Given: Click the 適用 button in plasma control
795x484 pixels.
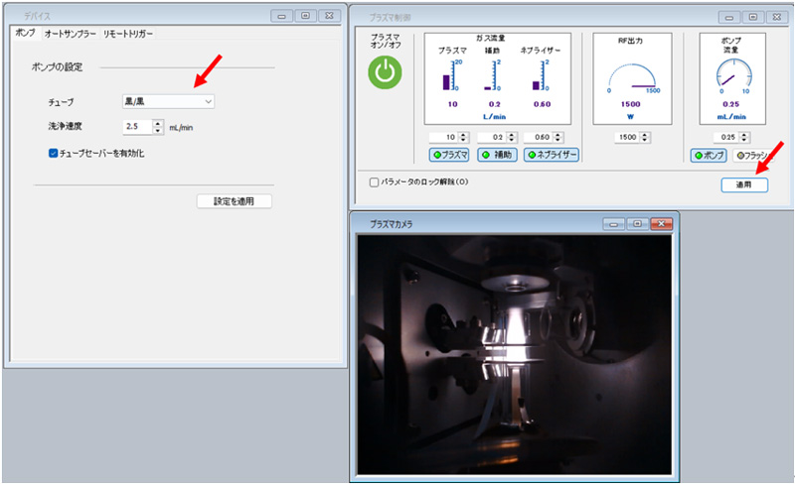Looking at the screenshot, I should coord(743,184).
